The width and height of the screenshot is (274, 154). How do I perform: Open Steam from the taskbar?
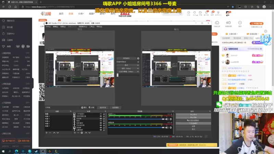[x=36, y=151]
